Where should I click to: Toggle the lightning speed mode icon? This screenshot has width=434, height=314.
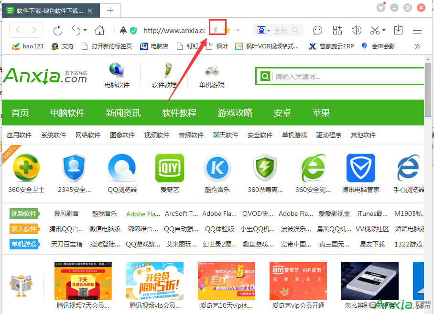tap(216, 30)
